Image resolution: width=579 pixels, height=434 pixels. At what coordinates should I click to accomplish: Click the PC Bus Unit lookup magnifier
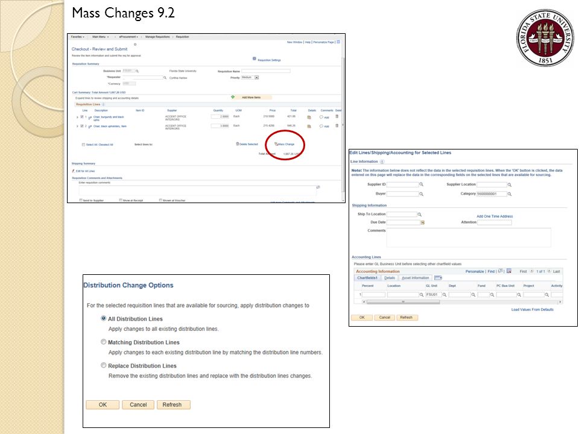pyautogui.click(x=519, y=295)
